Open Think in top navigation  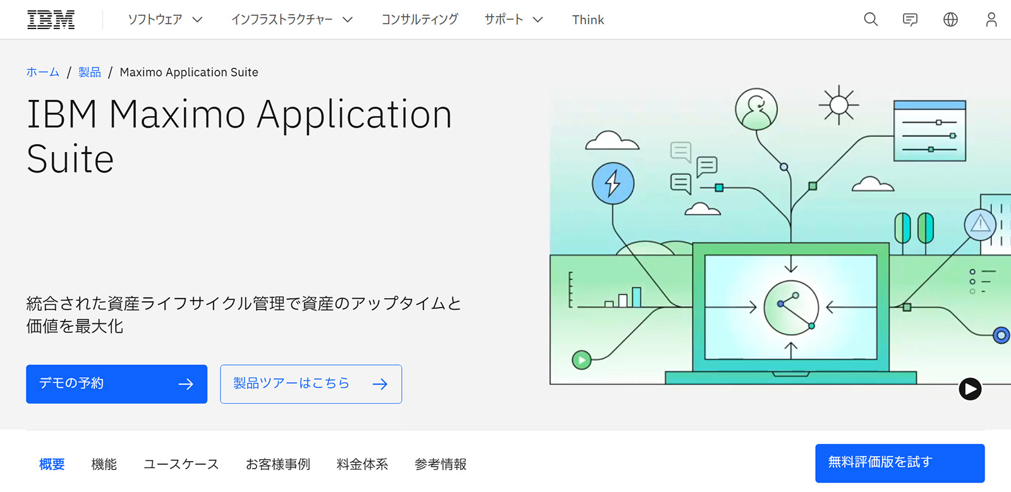point(588,20)
